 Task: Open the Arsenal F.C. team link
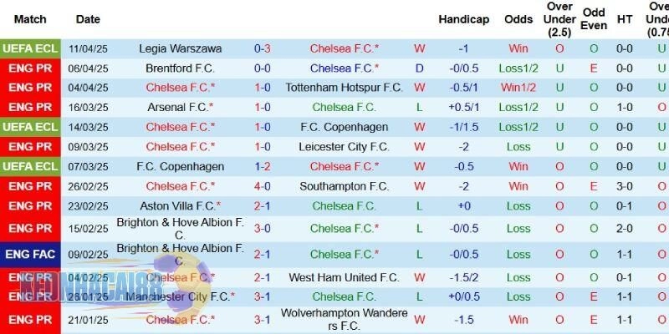[177, 107]
